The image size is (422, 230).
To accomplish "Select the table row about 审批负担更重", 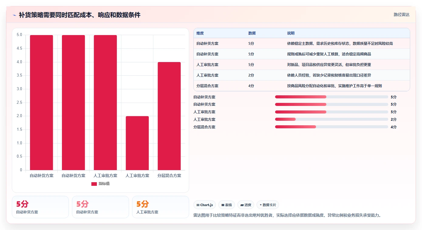I will click(302, 65).
